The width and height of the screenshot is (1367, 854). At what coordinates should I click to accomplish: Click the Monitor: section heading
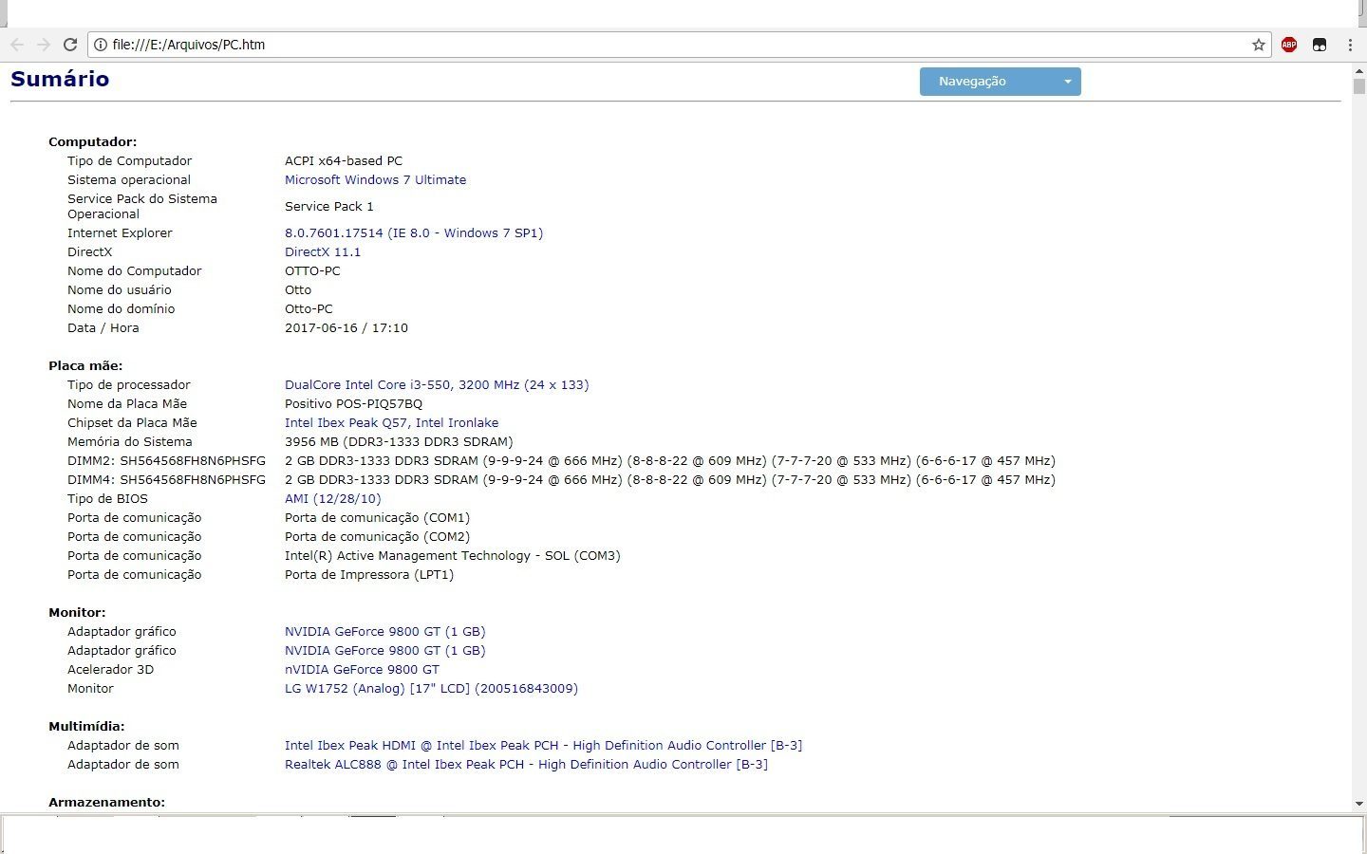coord(77,613)
